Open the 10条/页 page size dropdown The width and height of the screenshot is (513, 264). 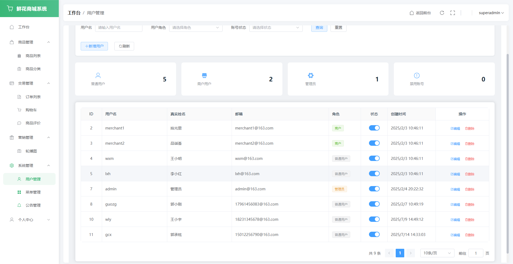(x=437, y=253)
